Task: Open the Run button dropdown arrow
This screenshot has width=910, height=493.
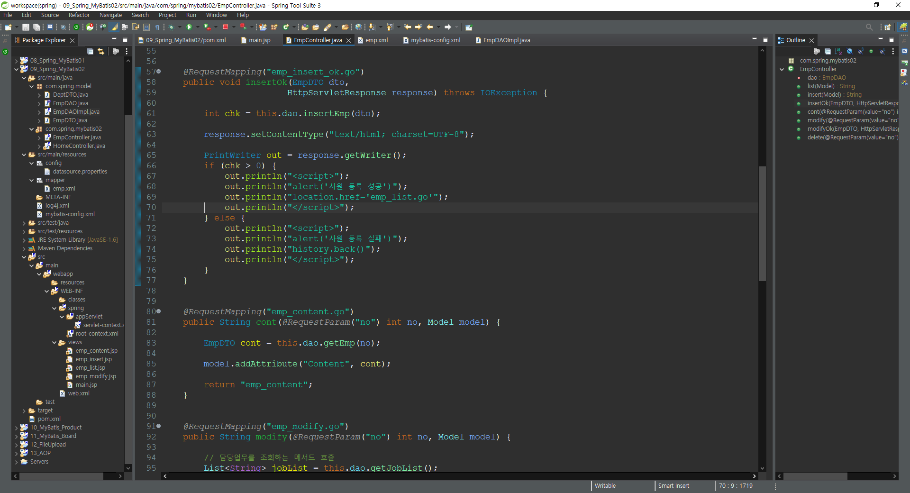Action: (x=197, y=27)
